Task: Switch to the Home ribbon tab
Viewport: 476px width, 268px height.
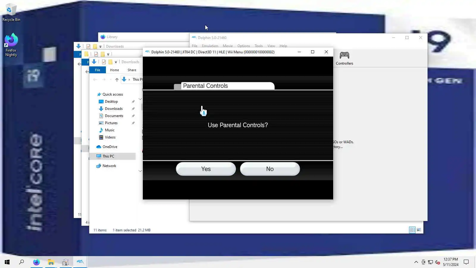Action: [115, 70]
